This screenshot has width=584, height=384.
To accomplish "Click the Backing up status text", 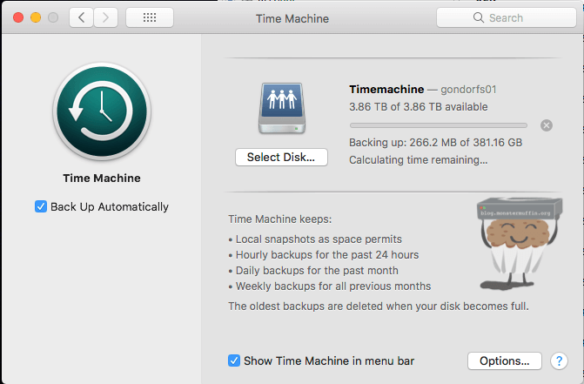I will tap(435, 143).
